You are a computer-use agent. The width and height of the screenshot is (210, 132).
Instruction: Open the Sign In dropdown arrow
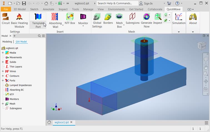(164, 3)
